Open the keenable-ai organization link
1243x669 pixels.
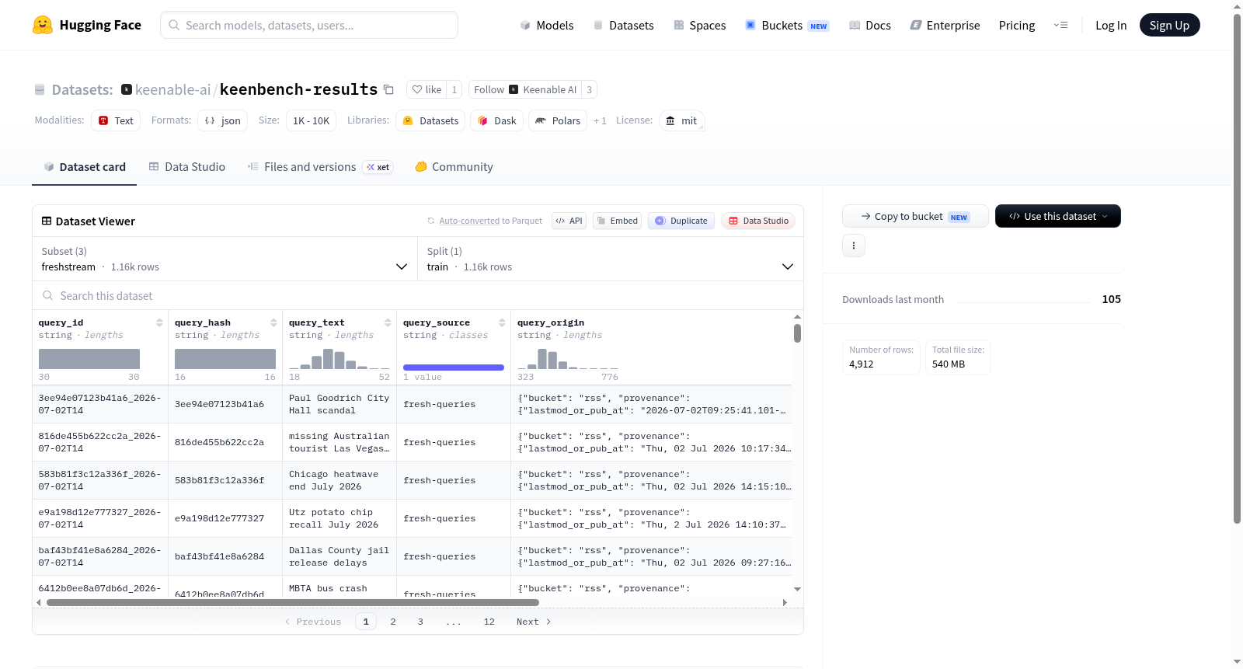click(x=172, y=90)
